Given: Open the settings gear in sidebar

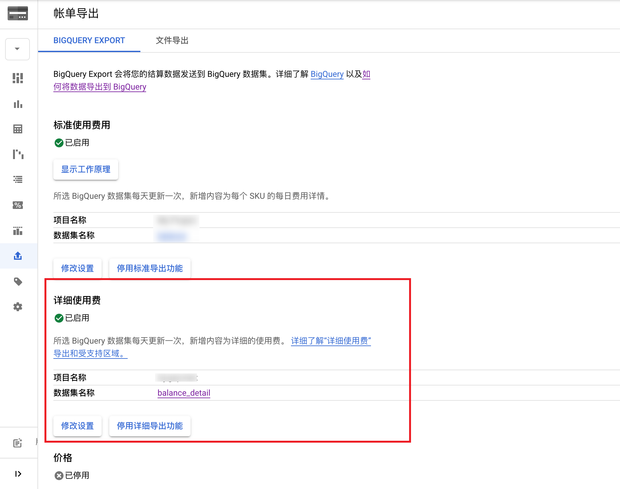Looking at the screenshot, I should [18, 307].
